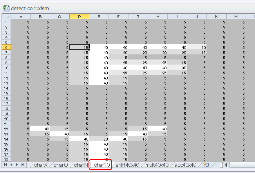Select row 28 header
The height and width of the screenshot is (173, 255).
point(6,159)
